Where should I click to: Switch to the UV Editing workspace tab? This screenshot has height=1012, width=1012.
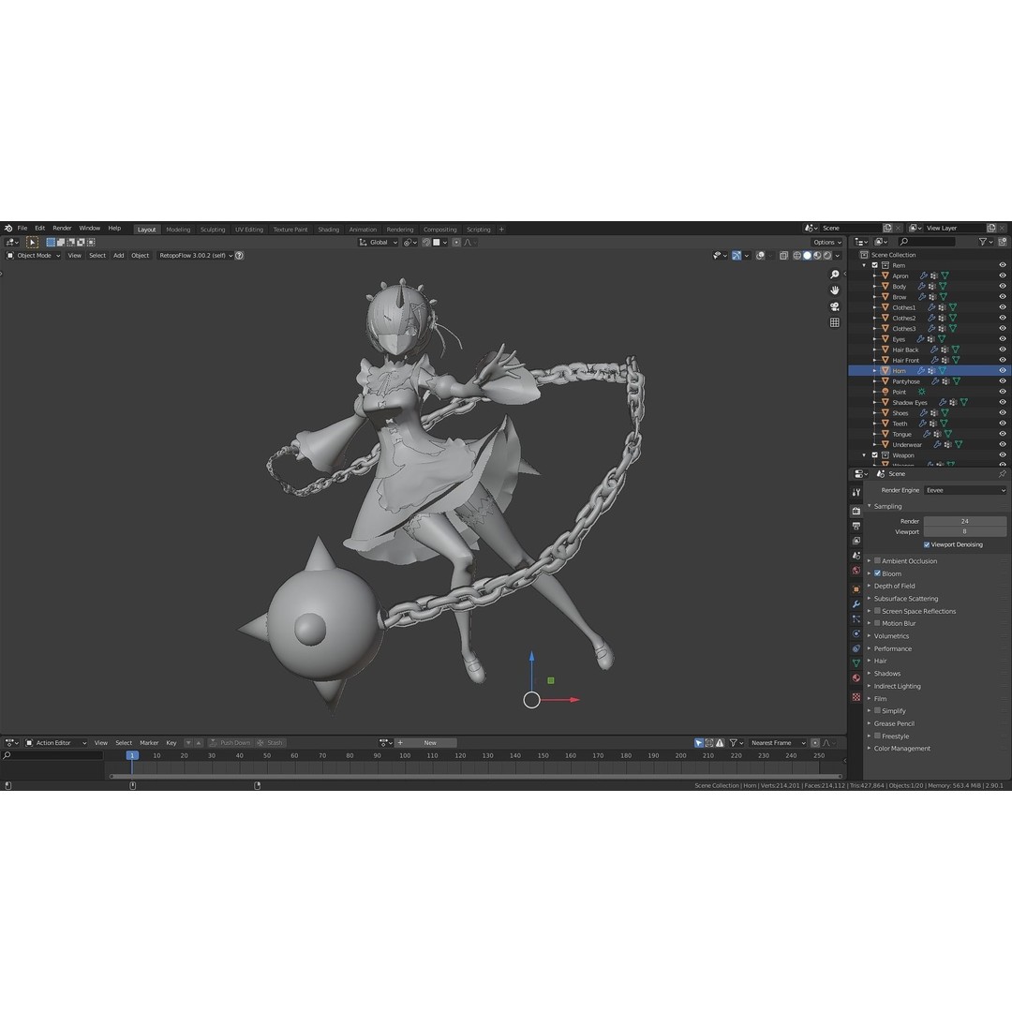click(x=249, y=230)
